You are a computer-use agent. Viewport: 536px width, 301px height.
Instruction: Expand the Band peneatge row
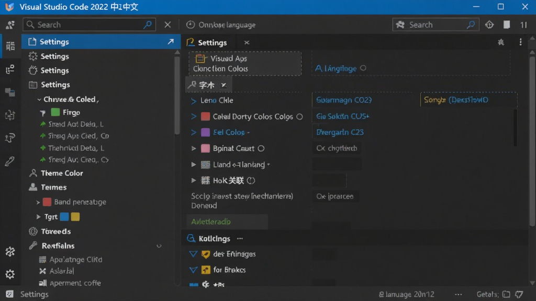pos(38,202)
